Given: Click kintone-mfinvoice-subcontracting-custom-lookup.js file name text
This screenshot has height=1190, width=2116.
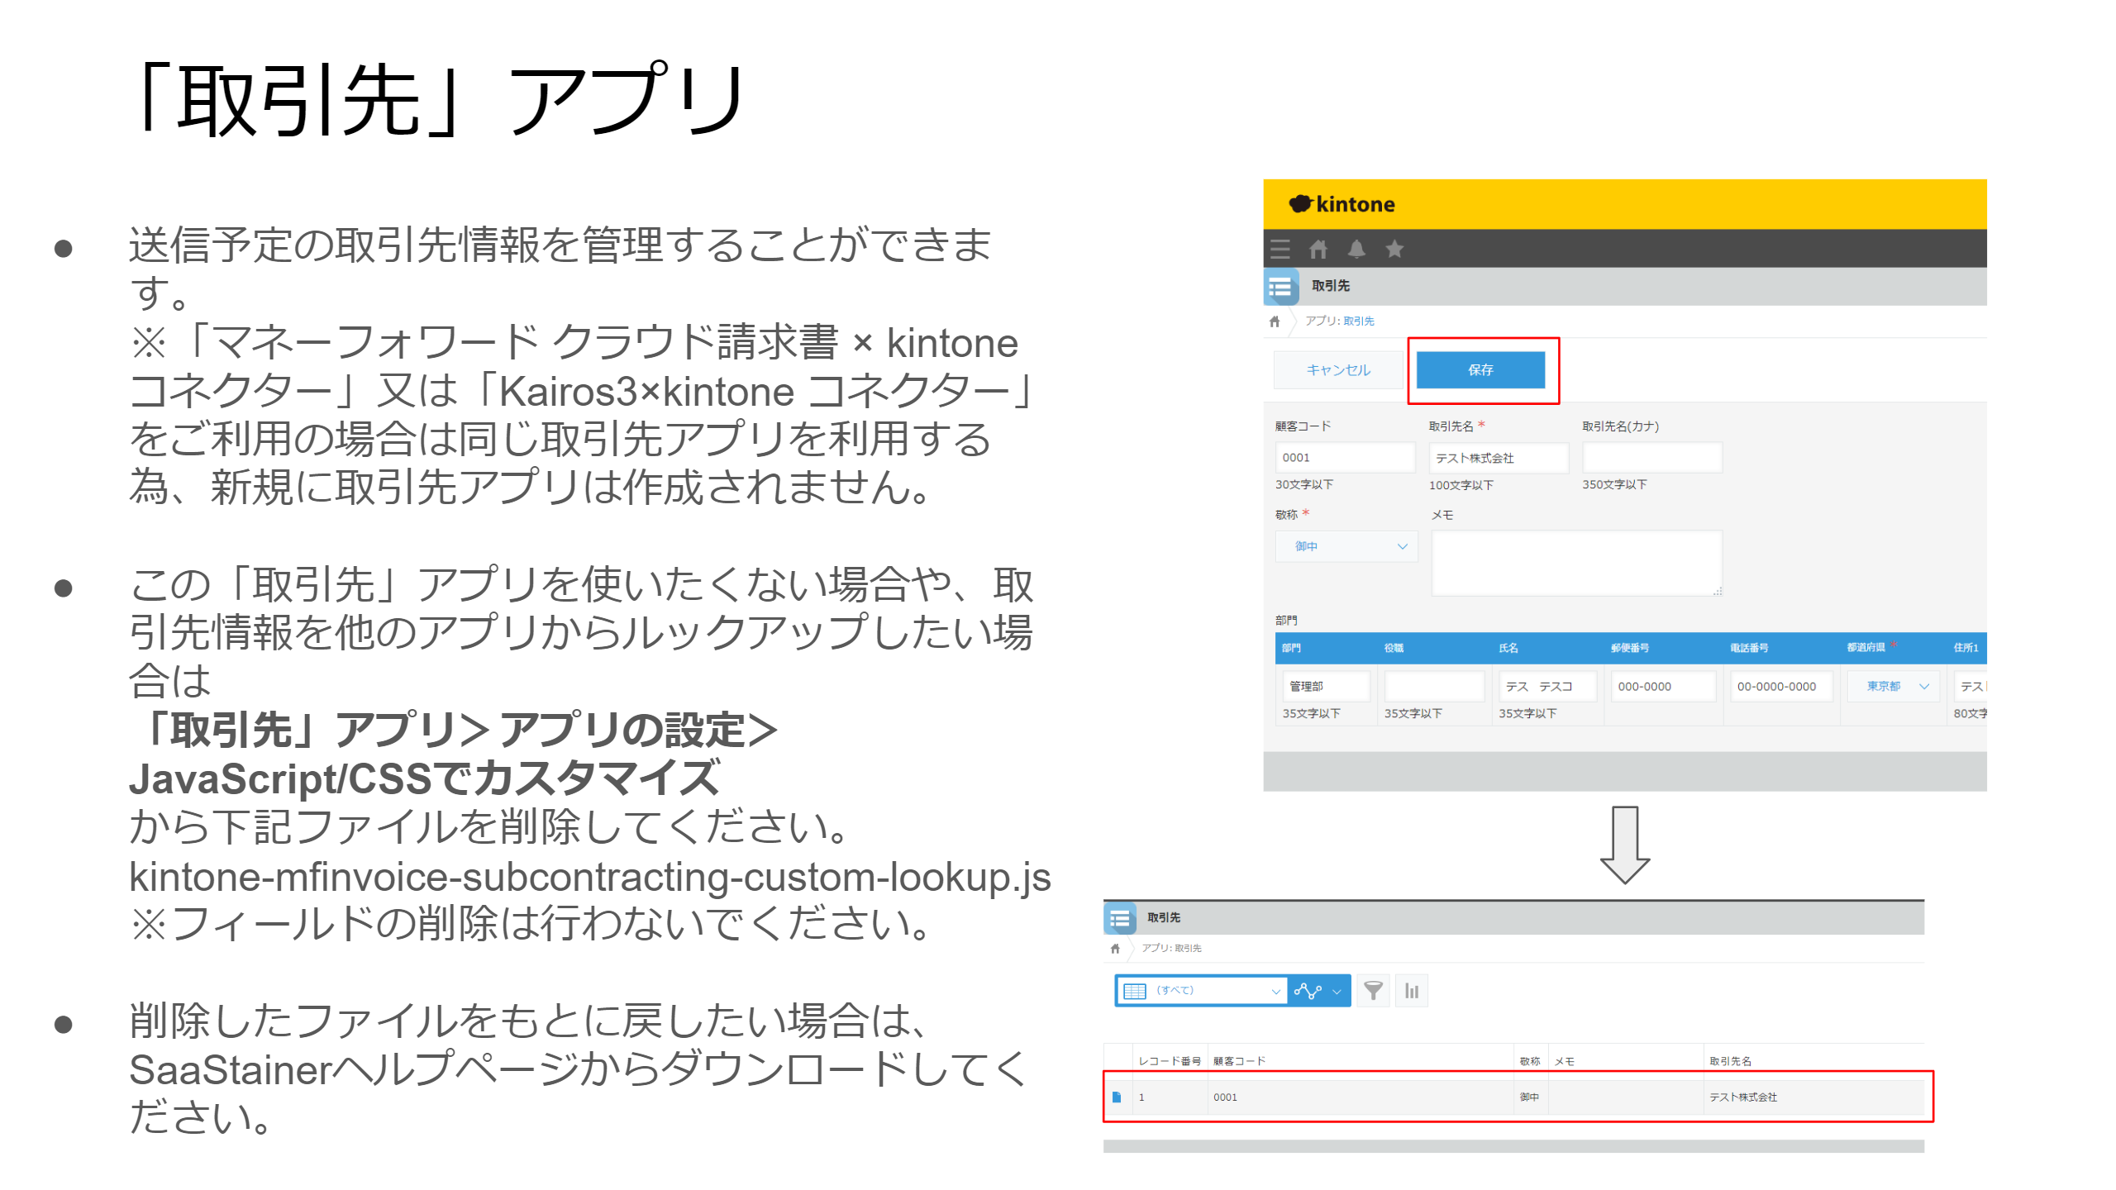Looking at the screenshot, I should coord(589,877).
